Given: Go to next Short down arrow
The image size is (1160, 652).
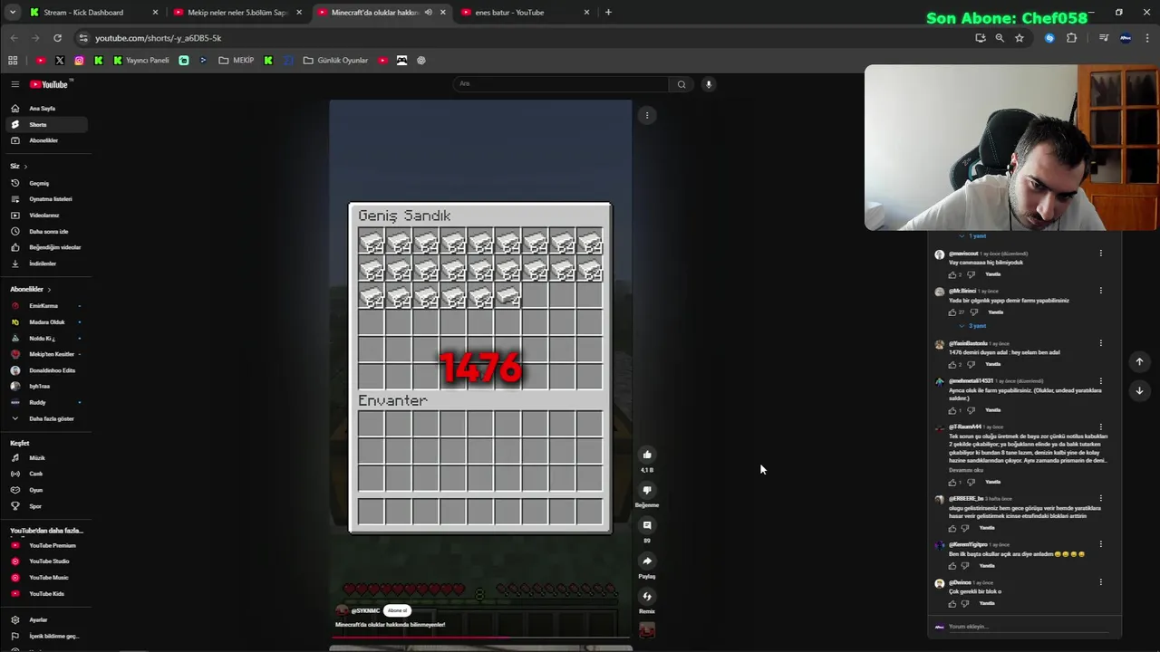Looking at the screenshot, I should point(1139,391).
